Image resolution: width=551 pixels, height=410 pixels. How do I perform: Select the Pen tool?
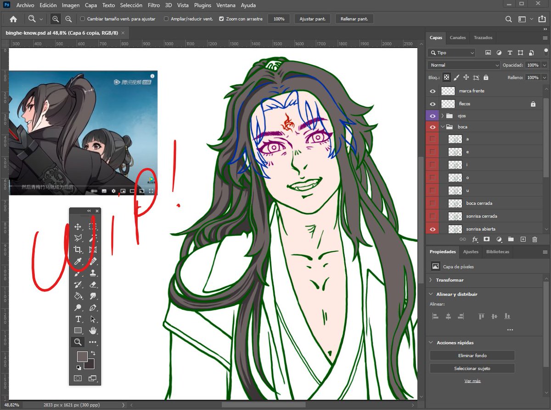click(93, 307)
